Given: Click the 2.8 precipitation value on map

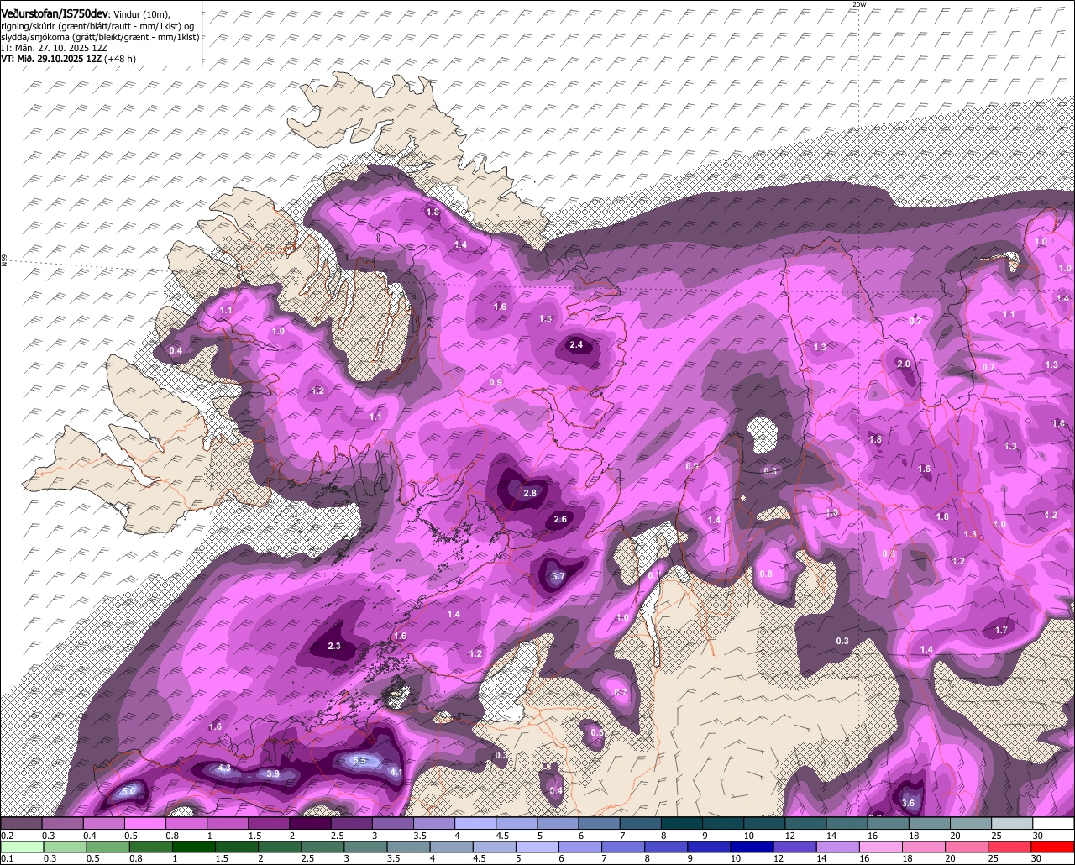Looking at the screenshot, I should (530, 494).
